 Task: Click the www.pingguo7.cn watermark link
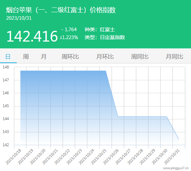[176, 168]
